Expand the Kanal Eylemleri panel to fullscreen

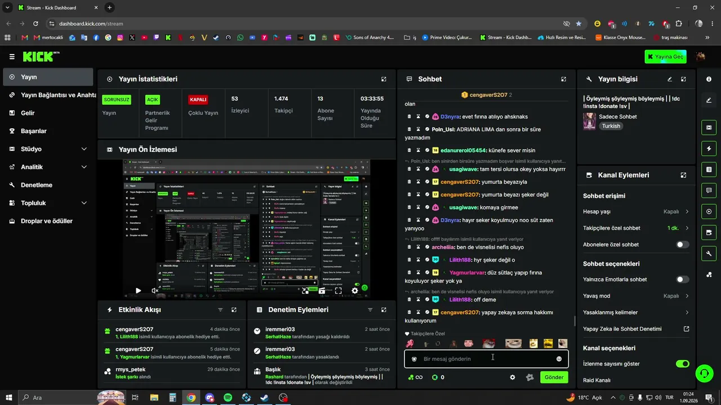coord(683,175)
